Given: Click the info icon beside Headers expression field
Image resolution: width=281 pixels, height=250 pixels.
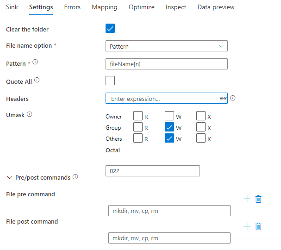Looking at the screenshot, I should pyautogui.click(x=233, y=98).
